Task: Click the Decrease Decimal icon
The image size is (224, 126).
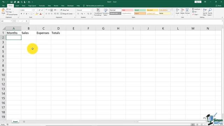Action: coord(91,14)
